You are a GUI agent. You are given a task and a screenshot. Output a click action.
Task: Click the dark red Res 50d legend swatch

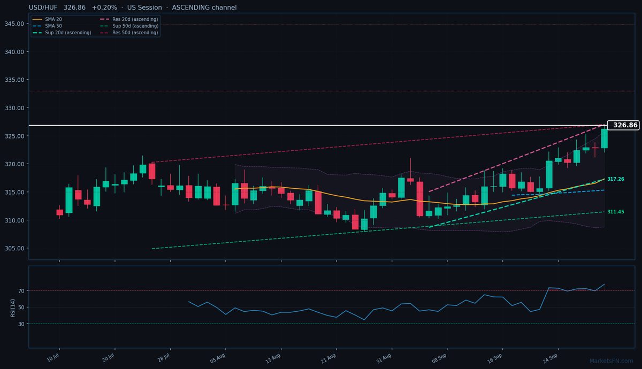(104, 33)
